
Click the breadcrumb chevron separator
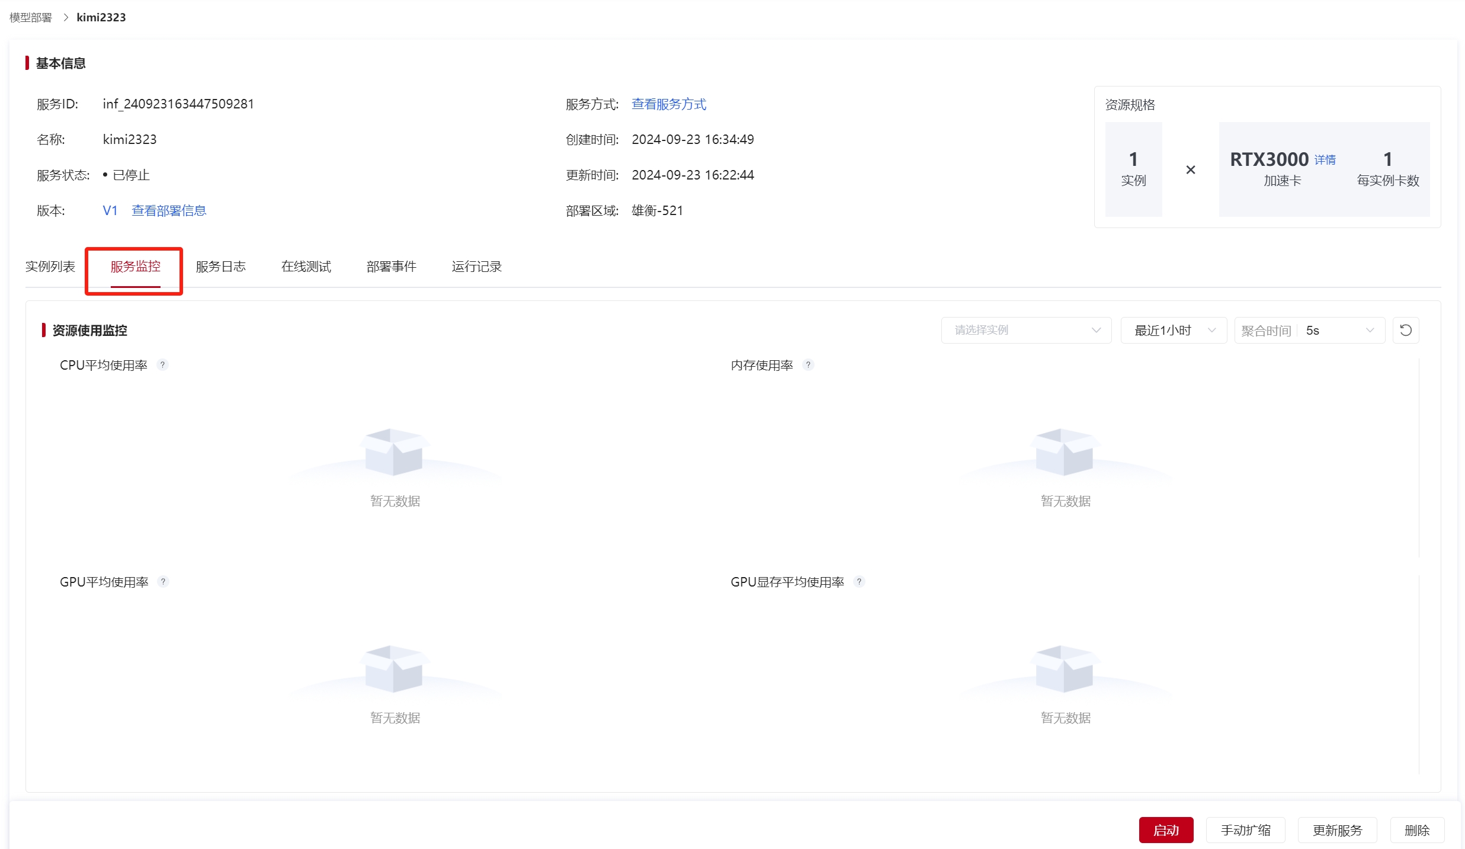coord(65,17)
